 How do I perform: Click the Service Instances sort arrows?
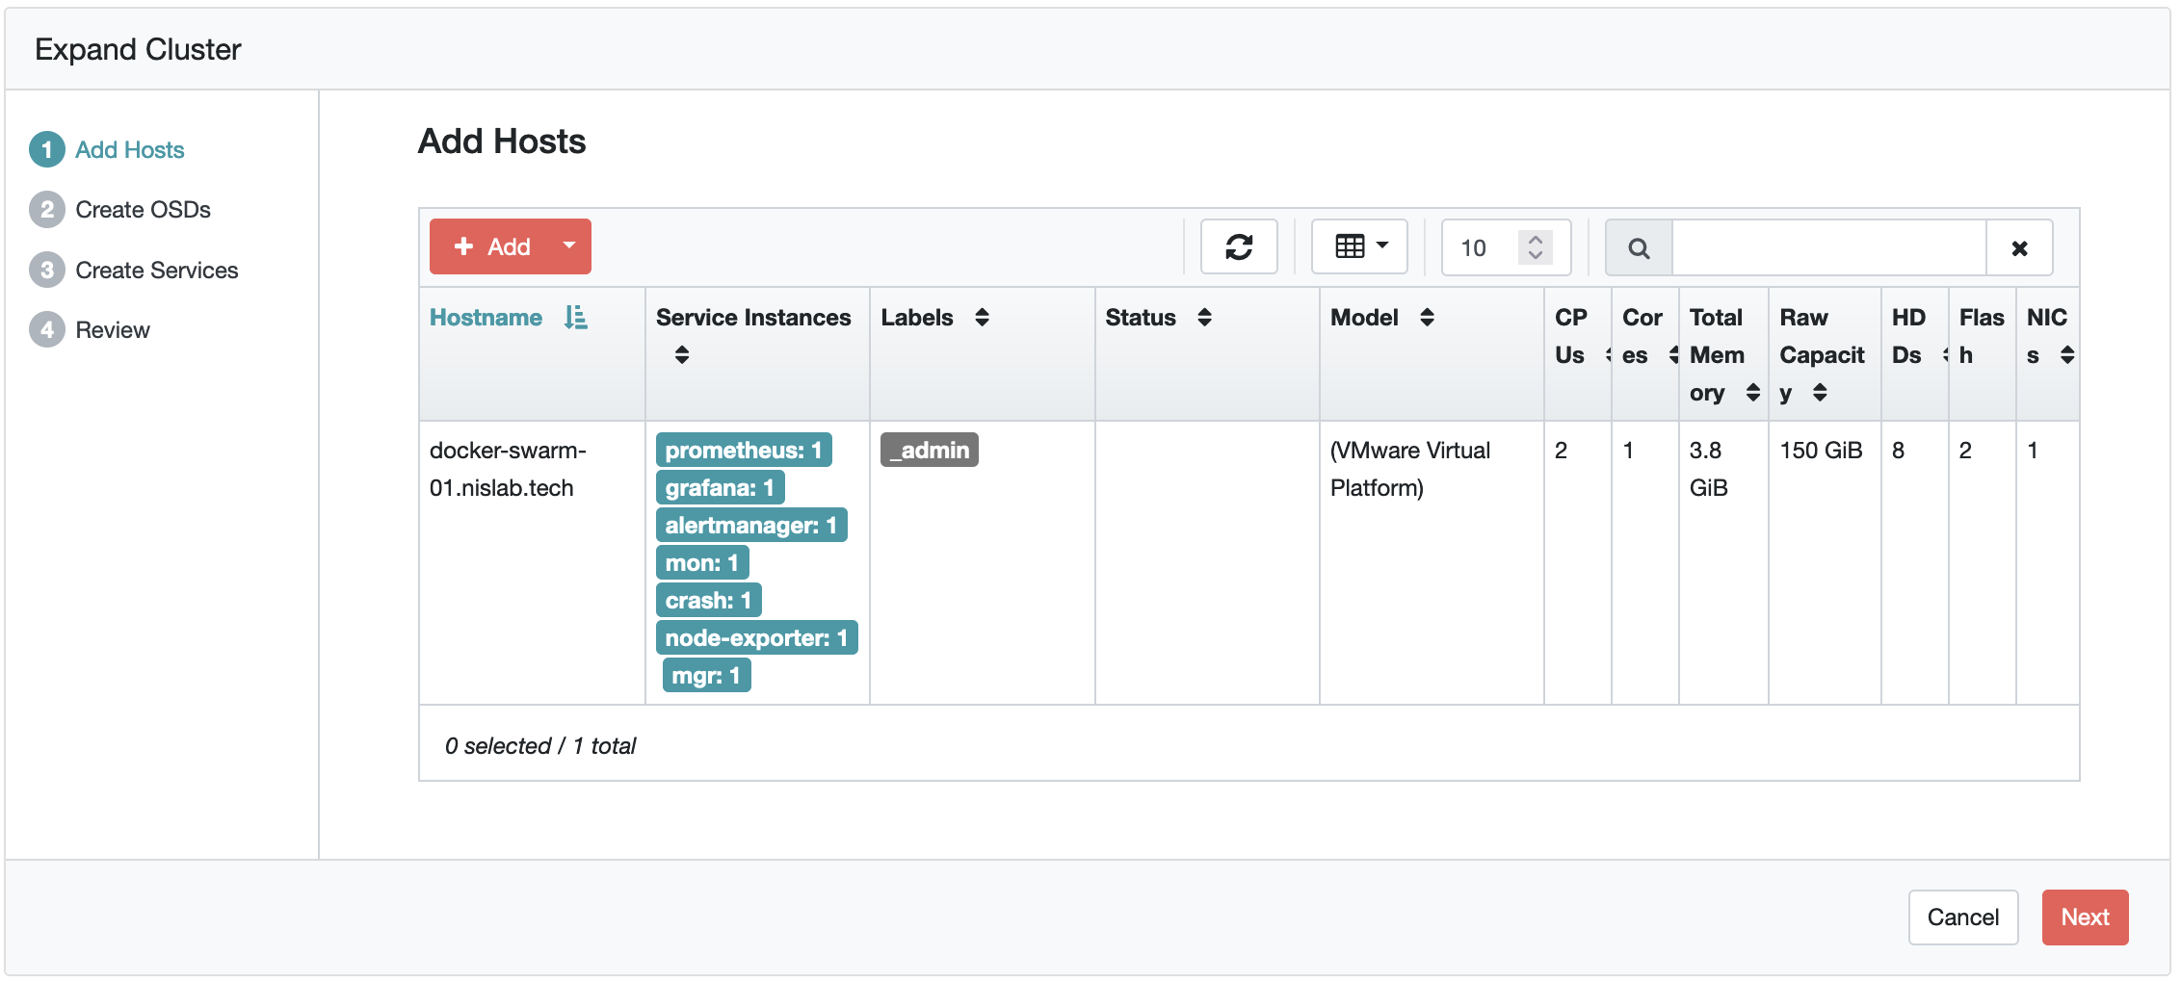click(x=682, y=355)
